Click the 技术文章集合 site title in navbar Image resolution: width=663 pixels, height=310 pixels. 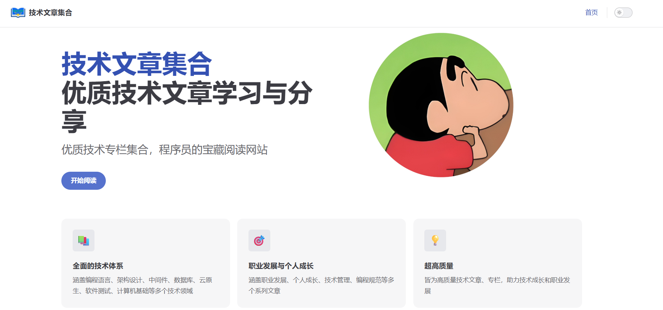pyautogui.click(x=50, y=12)
